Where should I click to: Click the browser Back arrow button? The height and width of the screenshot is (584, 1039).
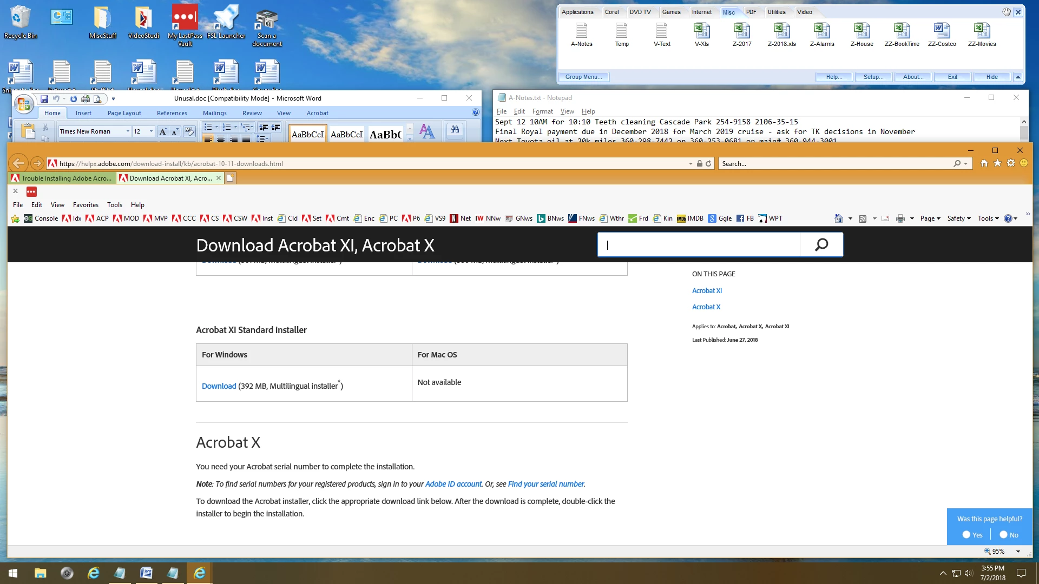tap(18, 163)
